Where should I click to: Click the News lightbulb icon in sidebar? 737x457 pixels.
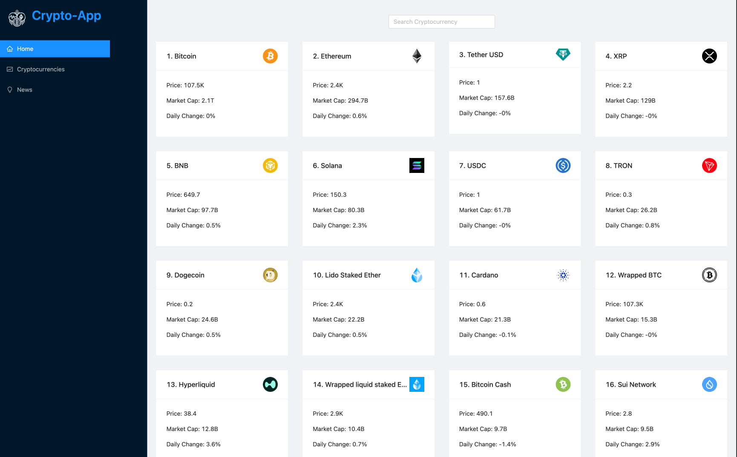pyautogui.click(x=10, y=90)
